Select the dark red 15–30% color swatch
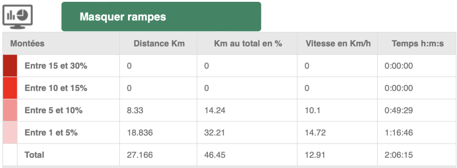The height and width of the screenshot is (168, 457). point(10,66)
